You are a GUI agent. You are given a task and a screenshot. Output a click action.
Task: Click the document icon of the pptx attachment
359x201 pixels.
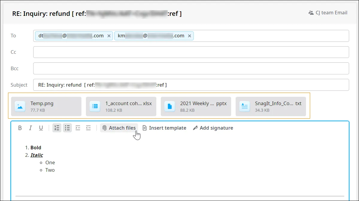(170, 106)
